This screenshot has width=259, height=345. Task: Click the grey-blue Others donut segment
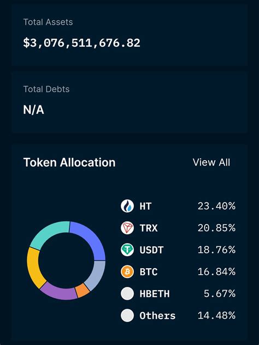tap(97, 275)
